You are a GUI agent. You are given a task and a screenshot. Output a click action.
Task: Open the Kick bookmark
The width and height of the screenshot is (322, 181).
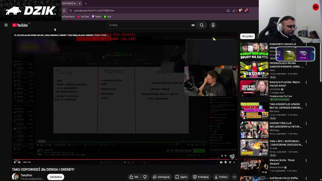click(x=107, y=17)
